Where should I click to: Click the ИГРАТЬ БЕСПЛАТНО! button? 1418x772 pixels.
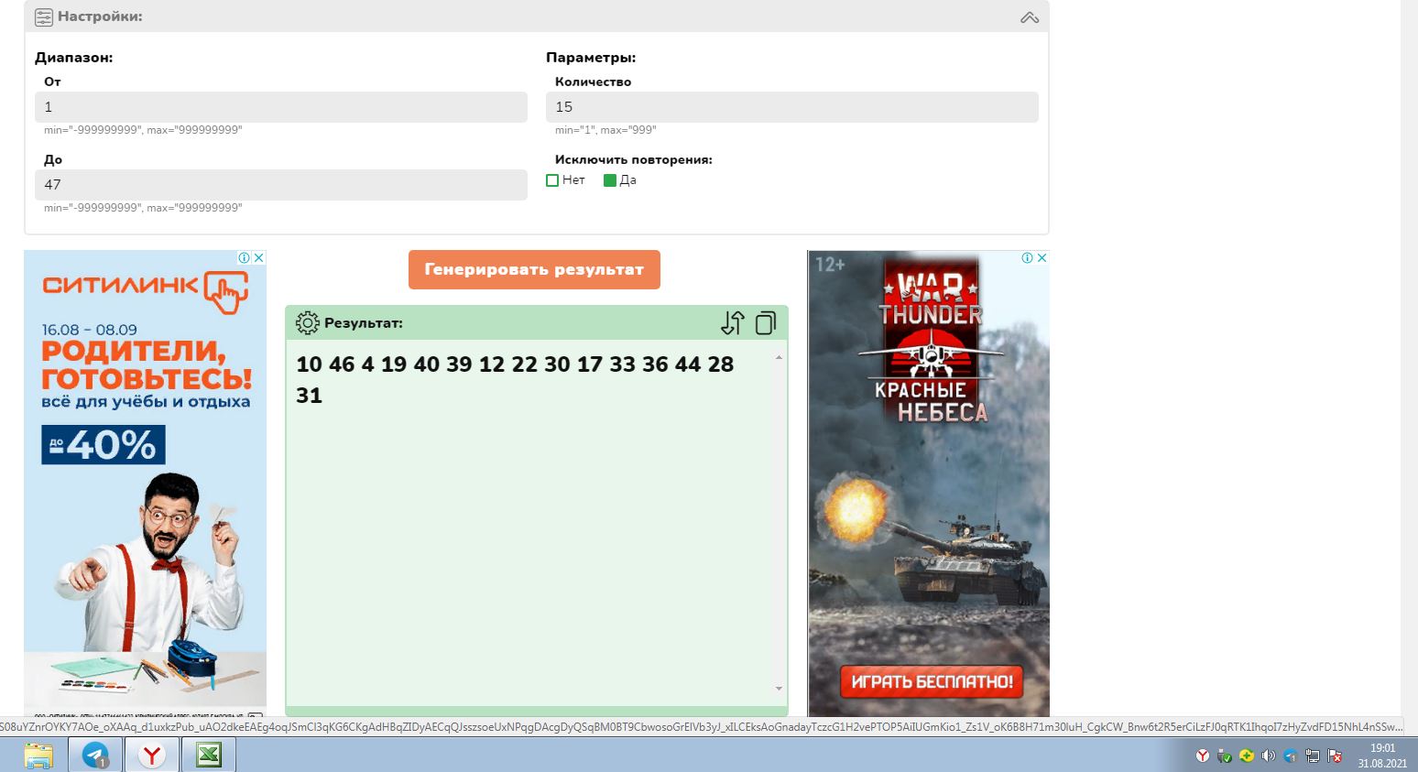932,681
